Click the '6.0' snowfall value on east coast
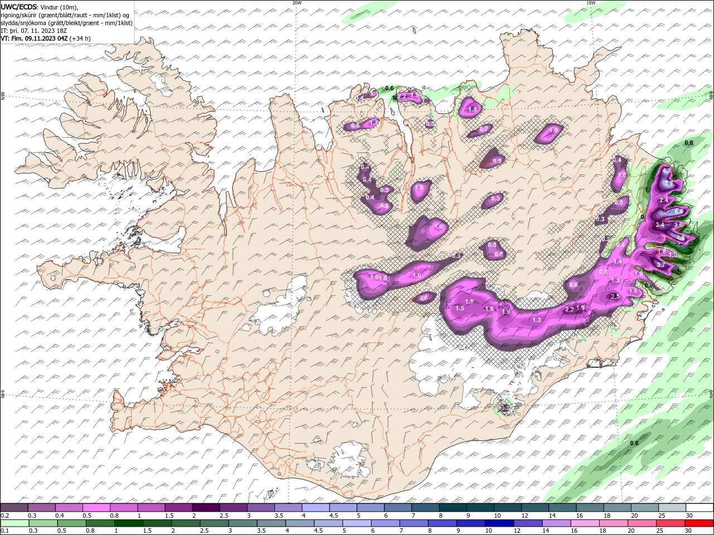The height and width of the screenshot is (535, 714). 679,212
